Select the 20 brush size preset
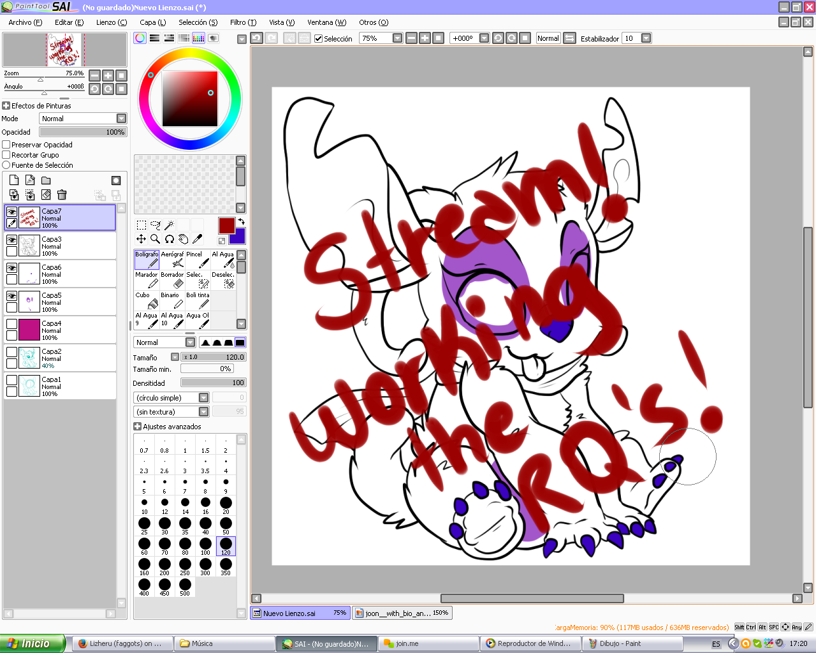 [226, 506]
